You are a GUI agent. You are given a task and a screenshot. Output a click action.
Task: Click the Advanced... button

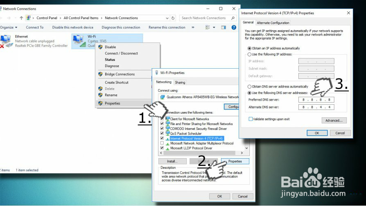click(334, 121)
